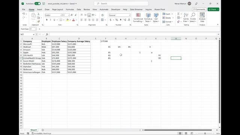Screen dimensions: 240x135
Task: Toggle AutoSave switch
Action: (37, 3)
